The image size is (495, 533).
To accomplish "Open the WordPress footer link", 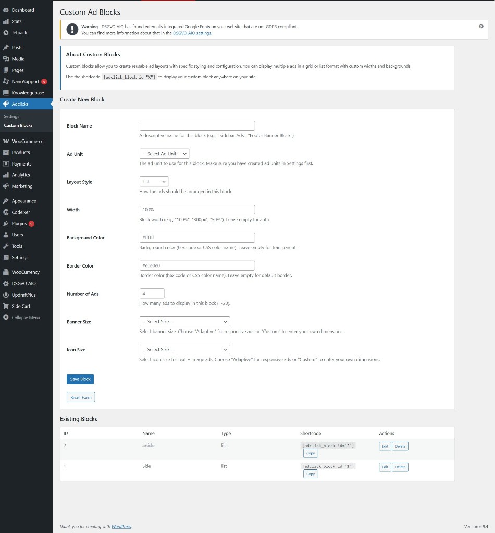I will [x=121, y=527].
